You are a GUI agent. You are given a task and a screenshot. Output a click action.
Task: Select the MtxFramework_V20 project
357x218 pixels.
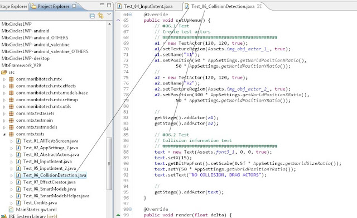[x=21, y=65]
